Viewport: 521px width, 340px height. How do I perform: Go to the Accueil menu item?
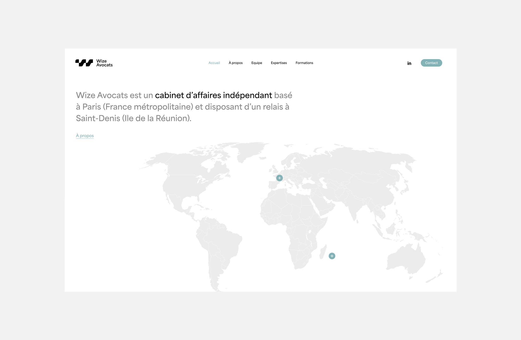pos(214,63)
